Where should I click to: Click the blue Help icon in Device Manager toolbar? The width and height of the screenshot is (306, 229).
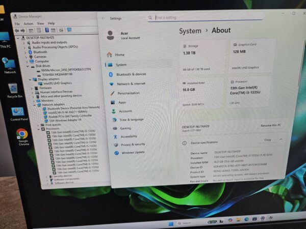(x=47, y=30)
